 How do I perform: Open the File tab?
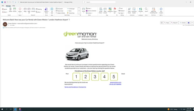click(3, 6)
